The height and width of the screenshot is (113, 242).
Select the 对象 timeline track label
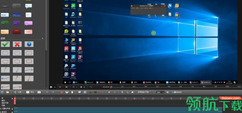click(x=3, y=106)
